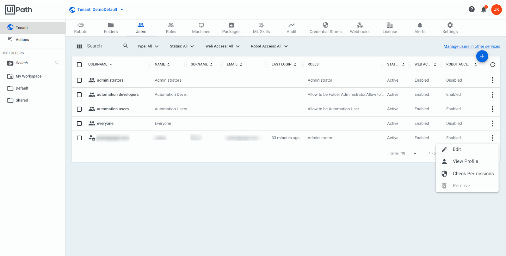
Task: Check the checkbox of the last user row
Action: pyautogui.click(x=79, y=138)
